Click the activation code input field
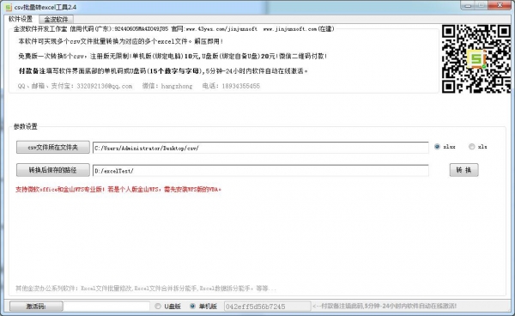The width and height of the screenshot is (515, 316). [x=106, y=307]
